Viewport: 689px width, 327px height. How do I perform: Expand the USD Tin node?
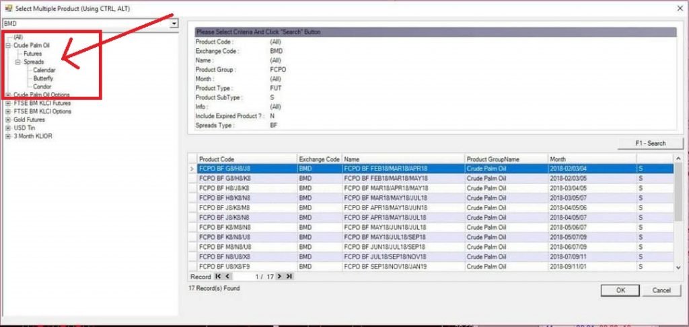[x=7, y=128]
